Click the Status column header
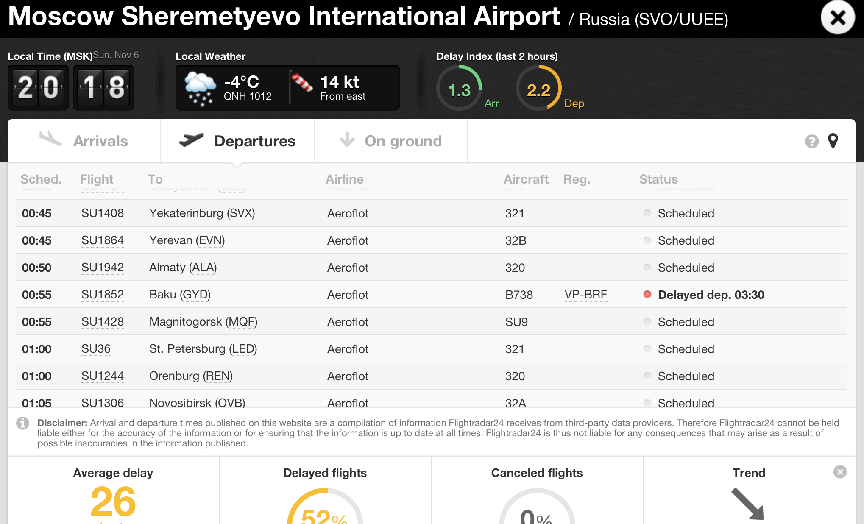Viewport: 864px width, 524px height. 659,179
